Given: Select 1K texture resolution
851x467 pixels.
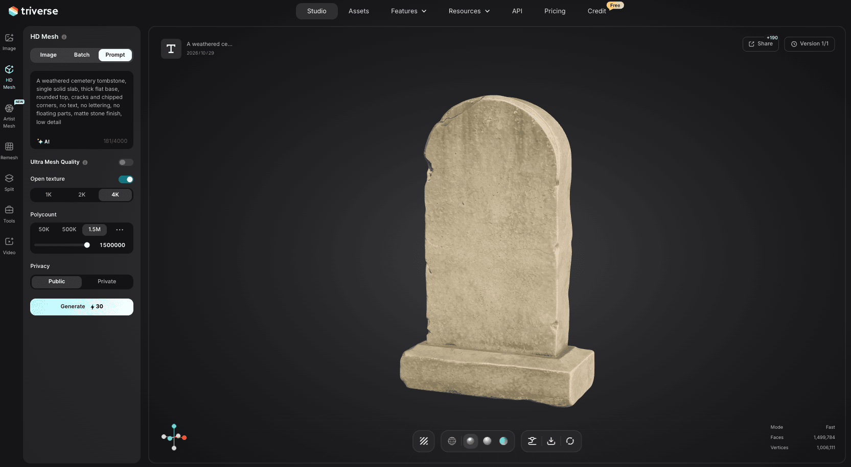Looking at the screenshot, I should [49, 195].
